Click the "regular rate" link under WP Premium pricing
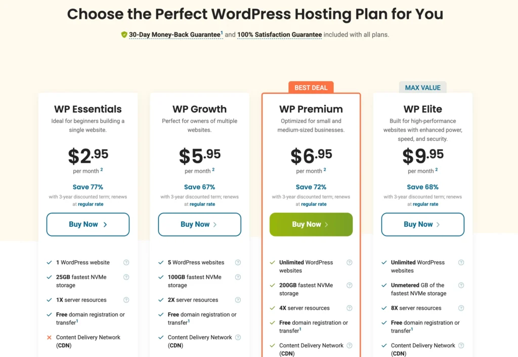Image resolution: width=518 pixels, height=357 pixels. pyautogui.click(x=315, y=204)
